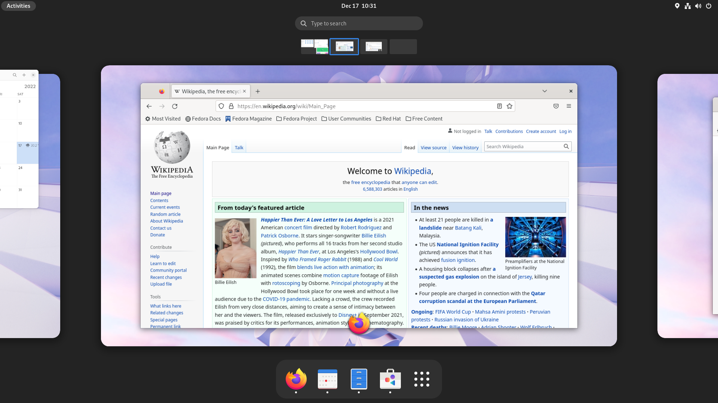Click the Create account link
Image resolution: width=718 pixels, height=403 pixels.
tap(541, 131)
